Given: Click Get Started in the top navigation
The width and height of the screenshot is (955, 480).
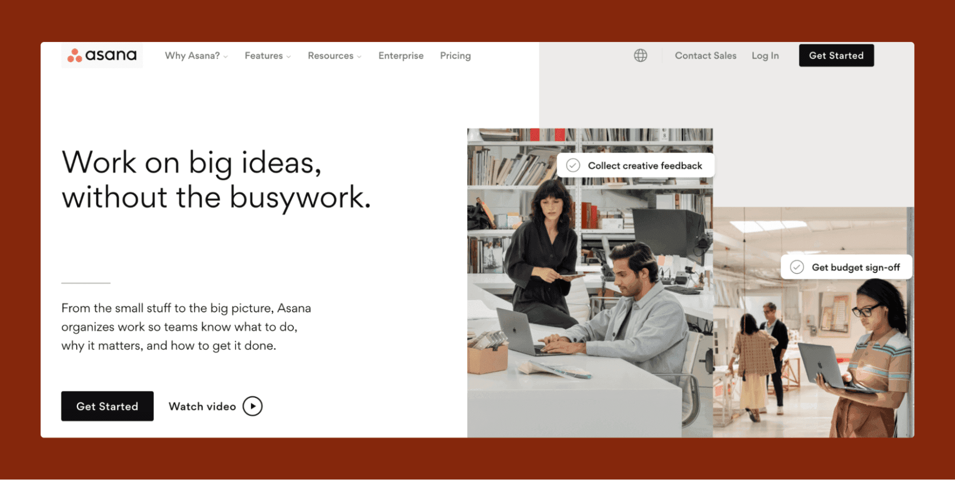Looking at the screenshot, I should [836, 55].
